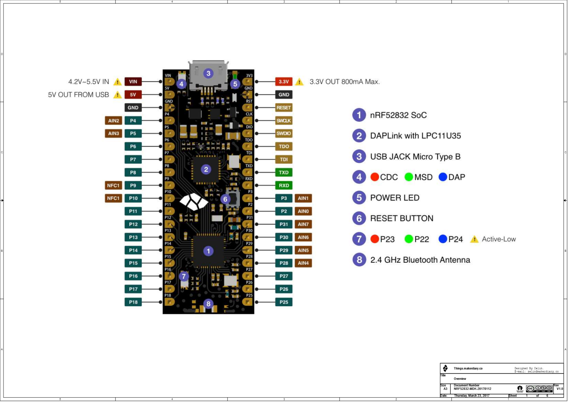Screen dimensions: 573x405
Task: Click the SWDIO pin label
Action: pos(284,133)
